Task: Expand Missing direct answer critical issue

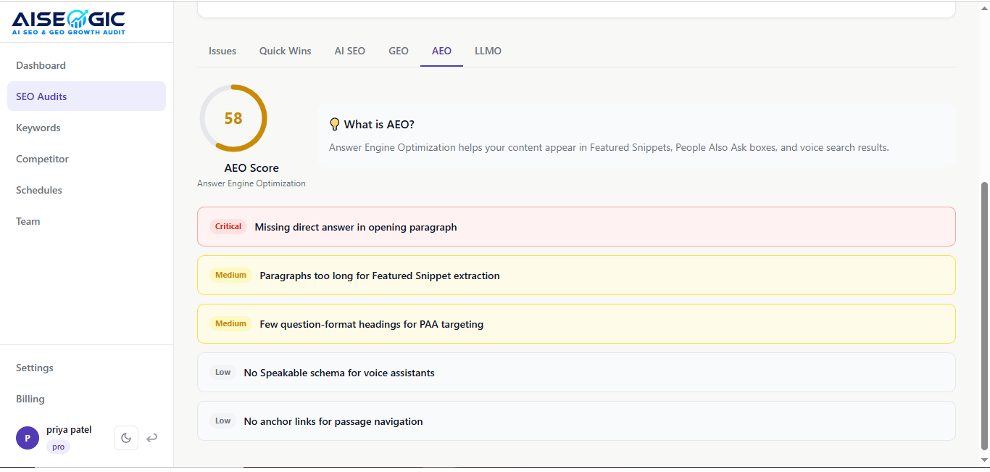Action: [x=576, y=227]
